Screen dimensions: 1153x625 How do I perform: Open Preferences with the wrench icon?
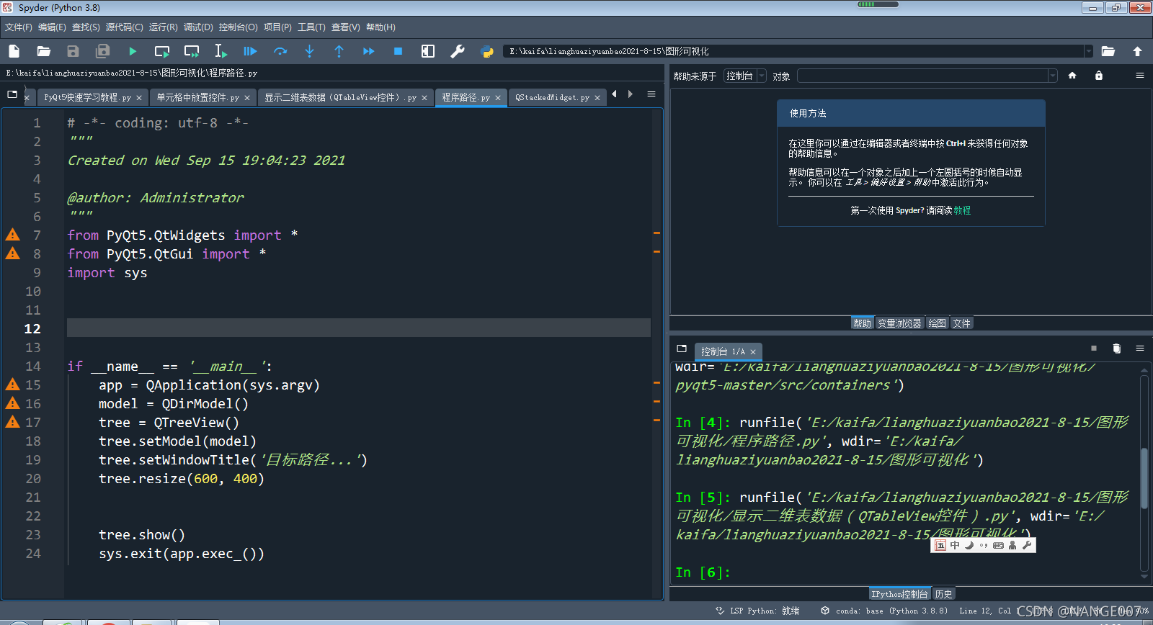(x=457, y=51)
